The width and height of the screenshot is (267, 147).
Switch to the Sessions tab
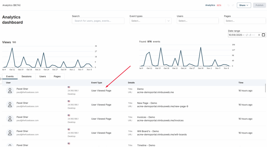26,76
